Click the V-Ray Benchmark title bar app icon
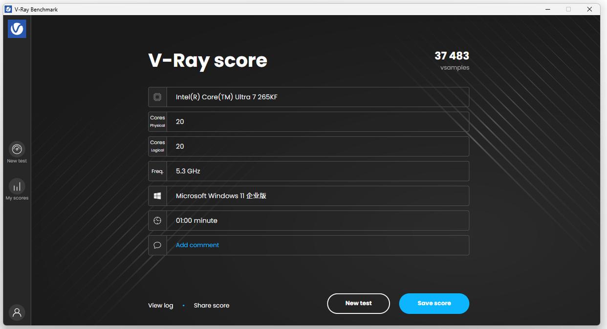Screen dimensions: 607x329 [8, 9]
